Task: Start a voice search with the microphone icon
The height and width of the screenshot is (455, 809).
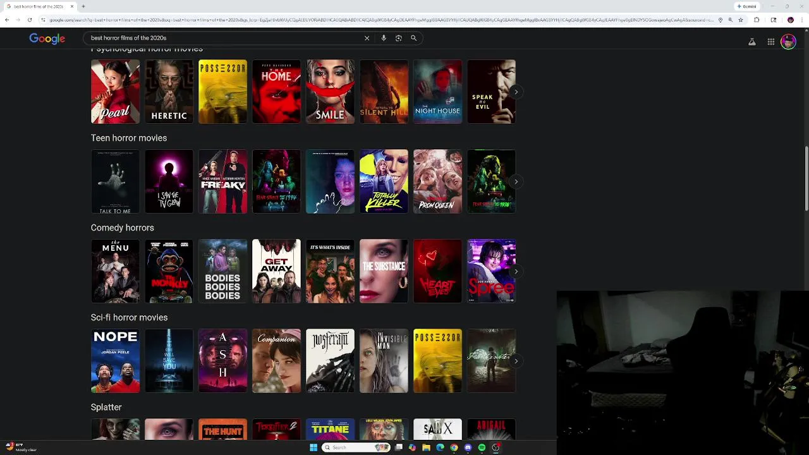Action: tap(384, 38)
